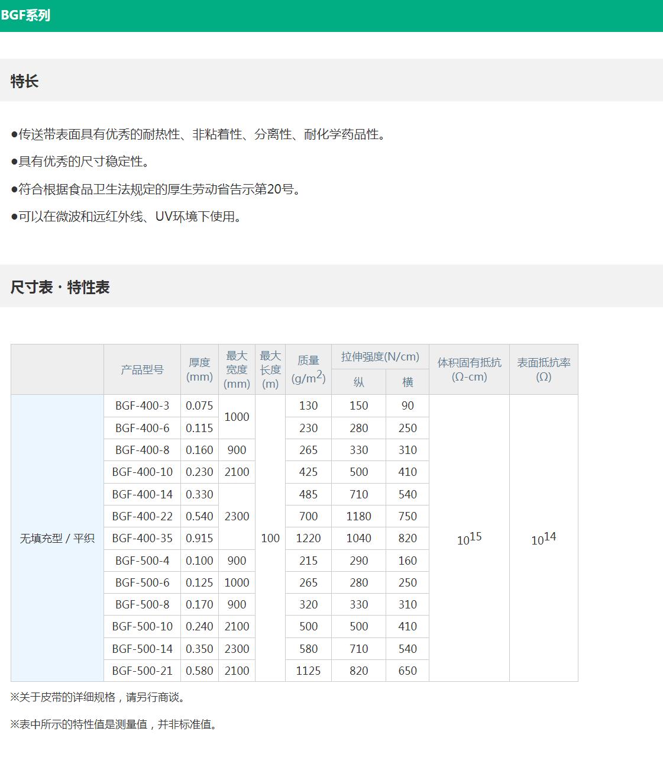Click the 90 transverse strength value
Screen dimensions: 663x760
pyautogui.click(x=407, y=405)
